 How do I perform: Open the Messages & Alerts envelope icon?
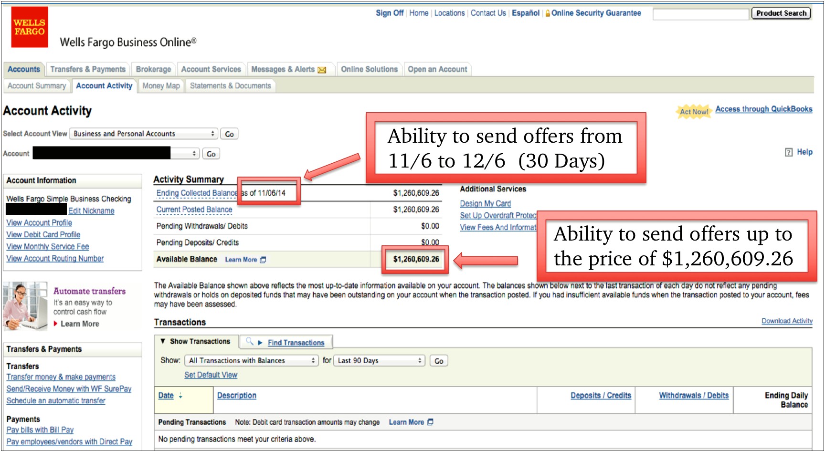[322, 70]
